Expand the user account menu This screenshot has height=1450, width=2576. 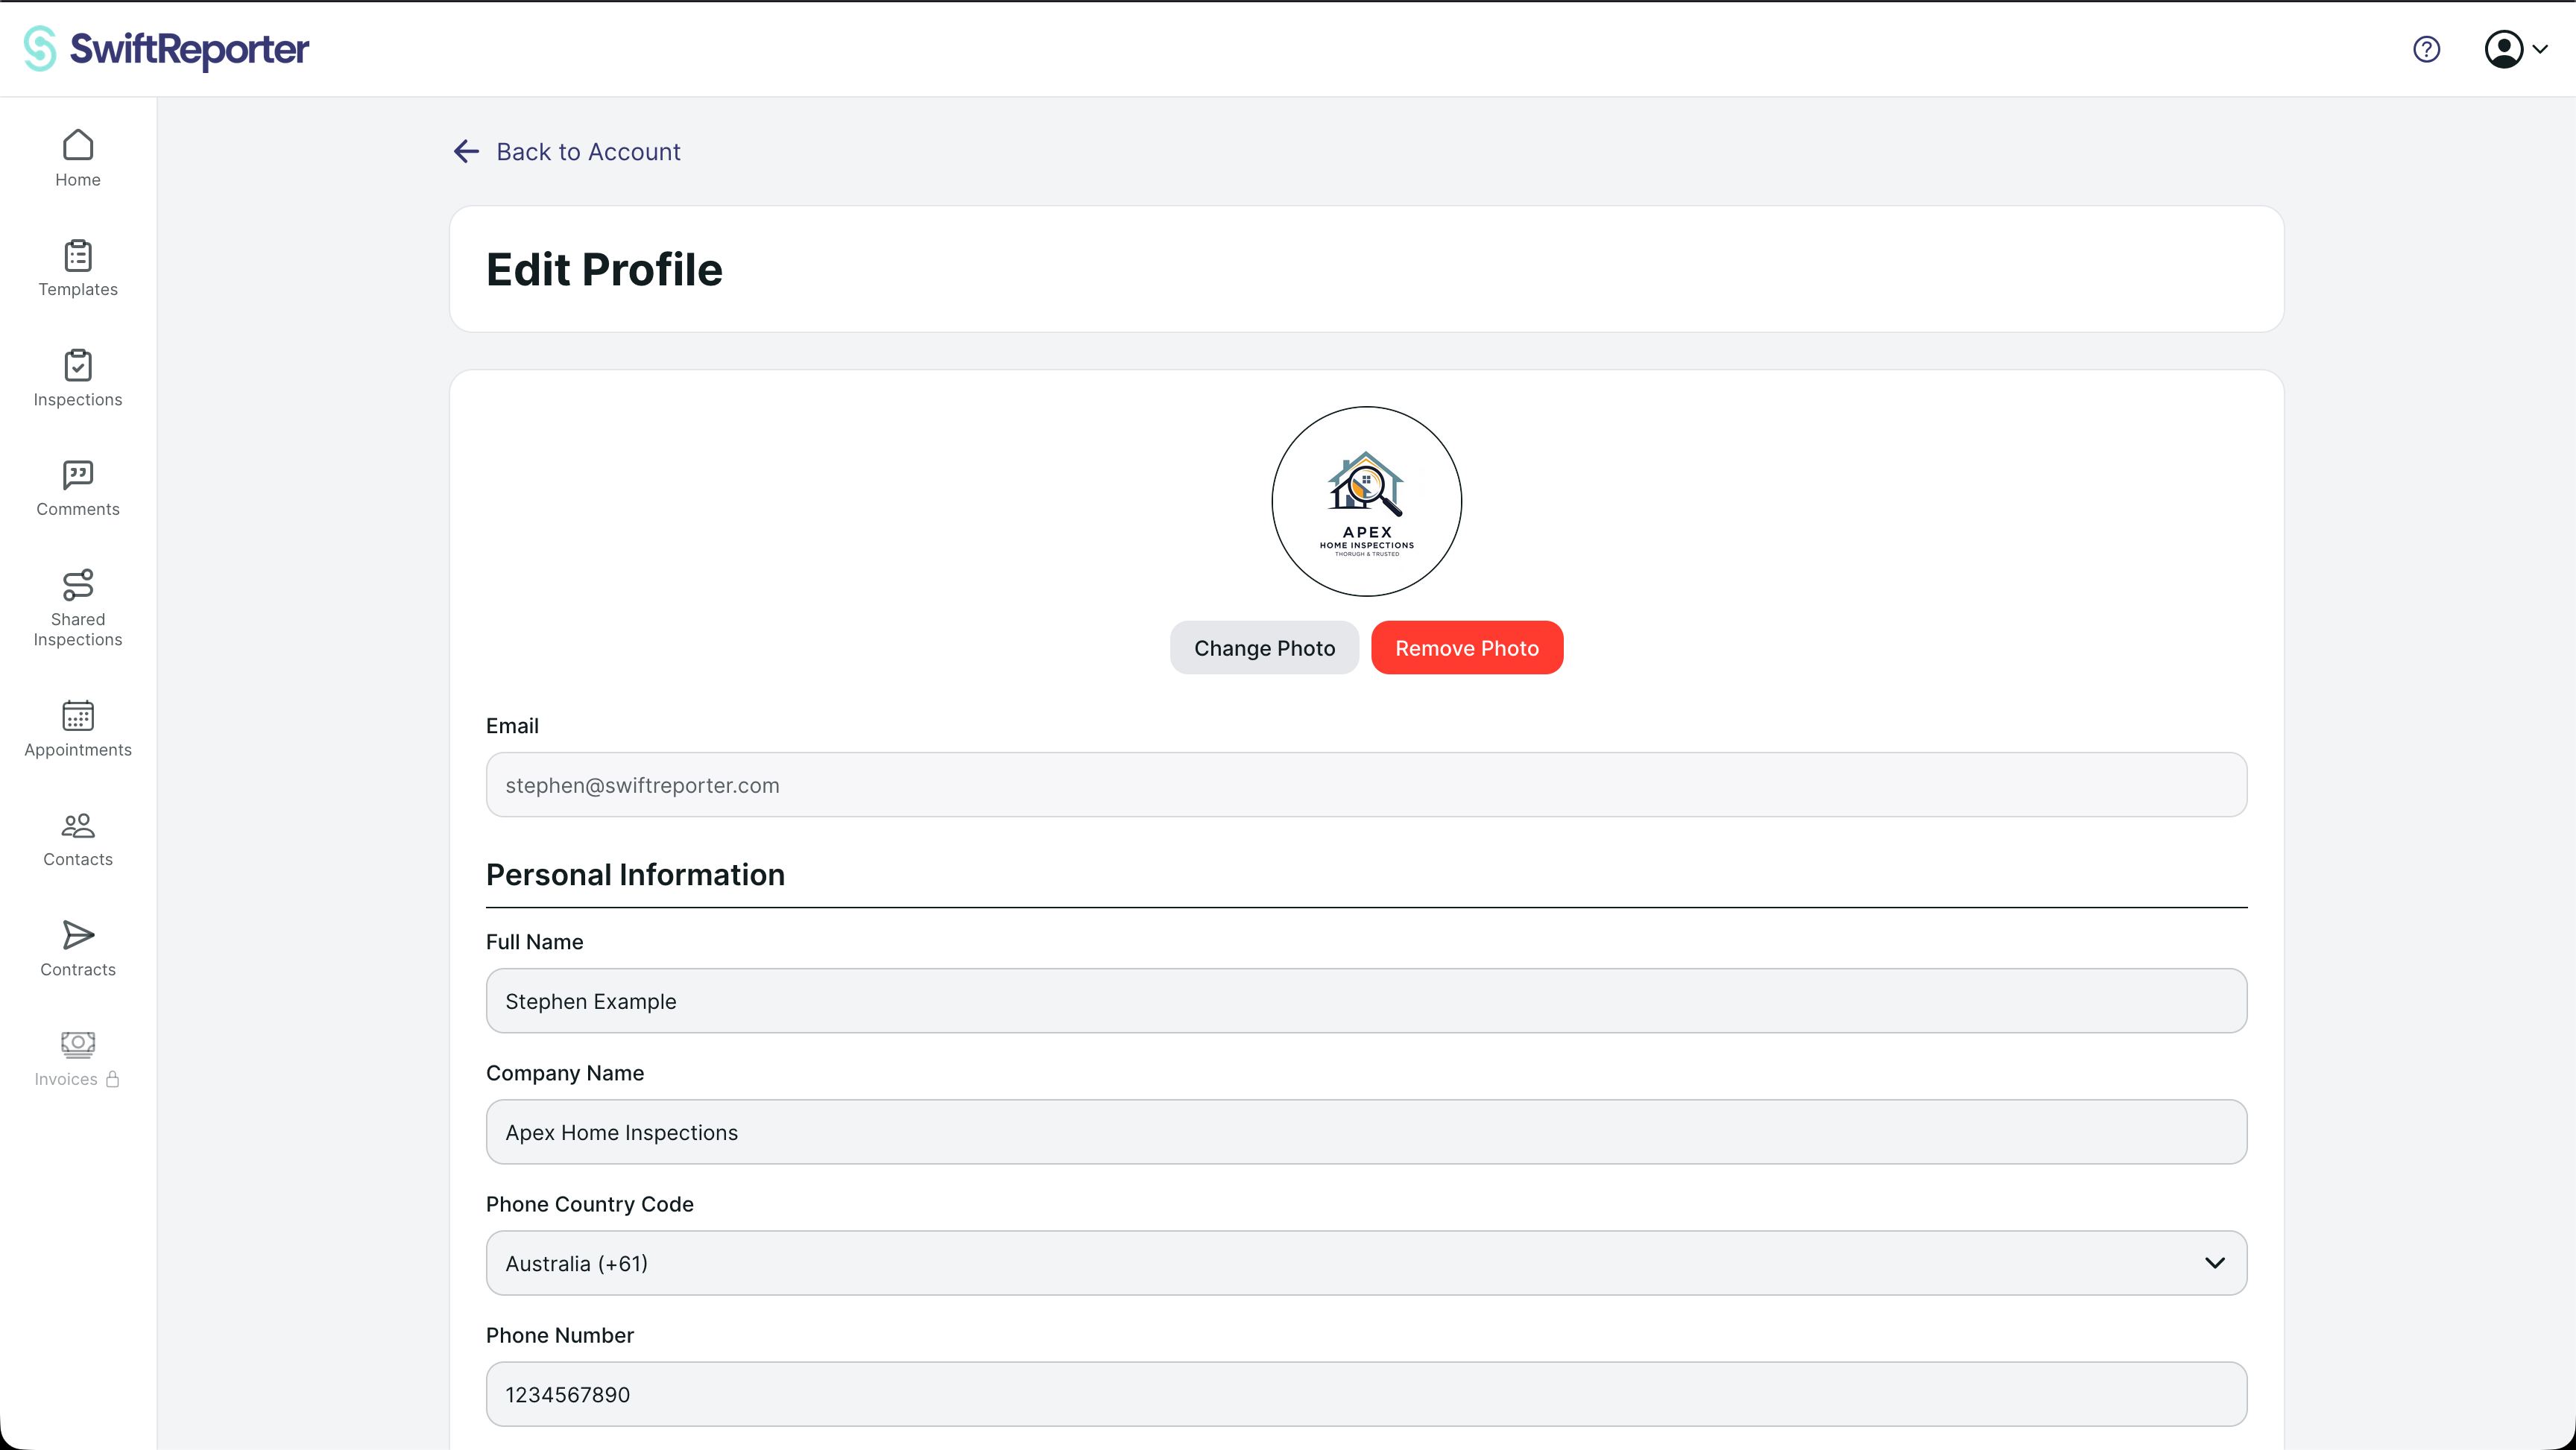coord(2516,49)
